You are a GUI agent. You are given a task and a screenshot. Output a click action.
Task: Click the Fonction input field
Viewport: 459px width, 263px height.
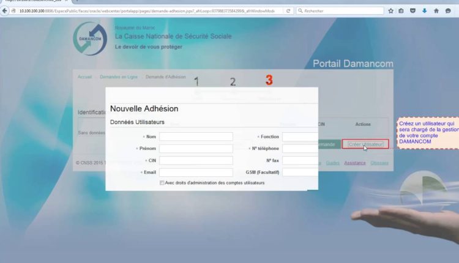click(300, 136)
